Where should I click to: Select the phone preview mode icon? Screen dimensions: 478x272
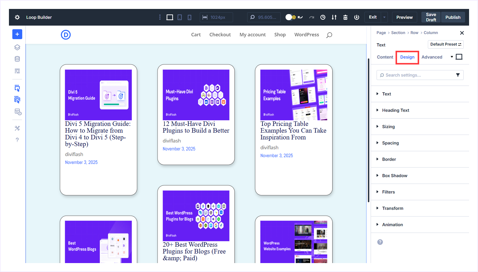(x=189, y=17)
